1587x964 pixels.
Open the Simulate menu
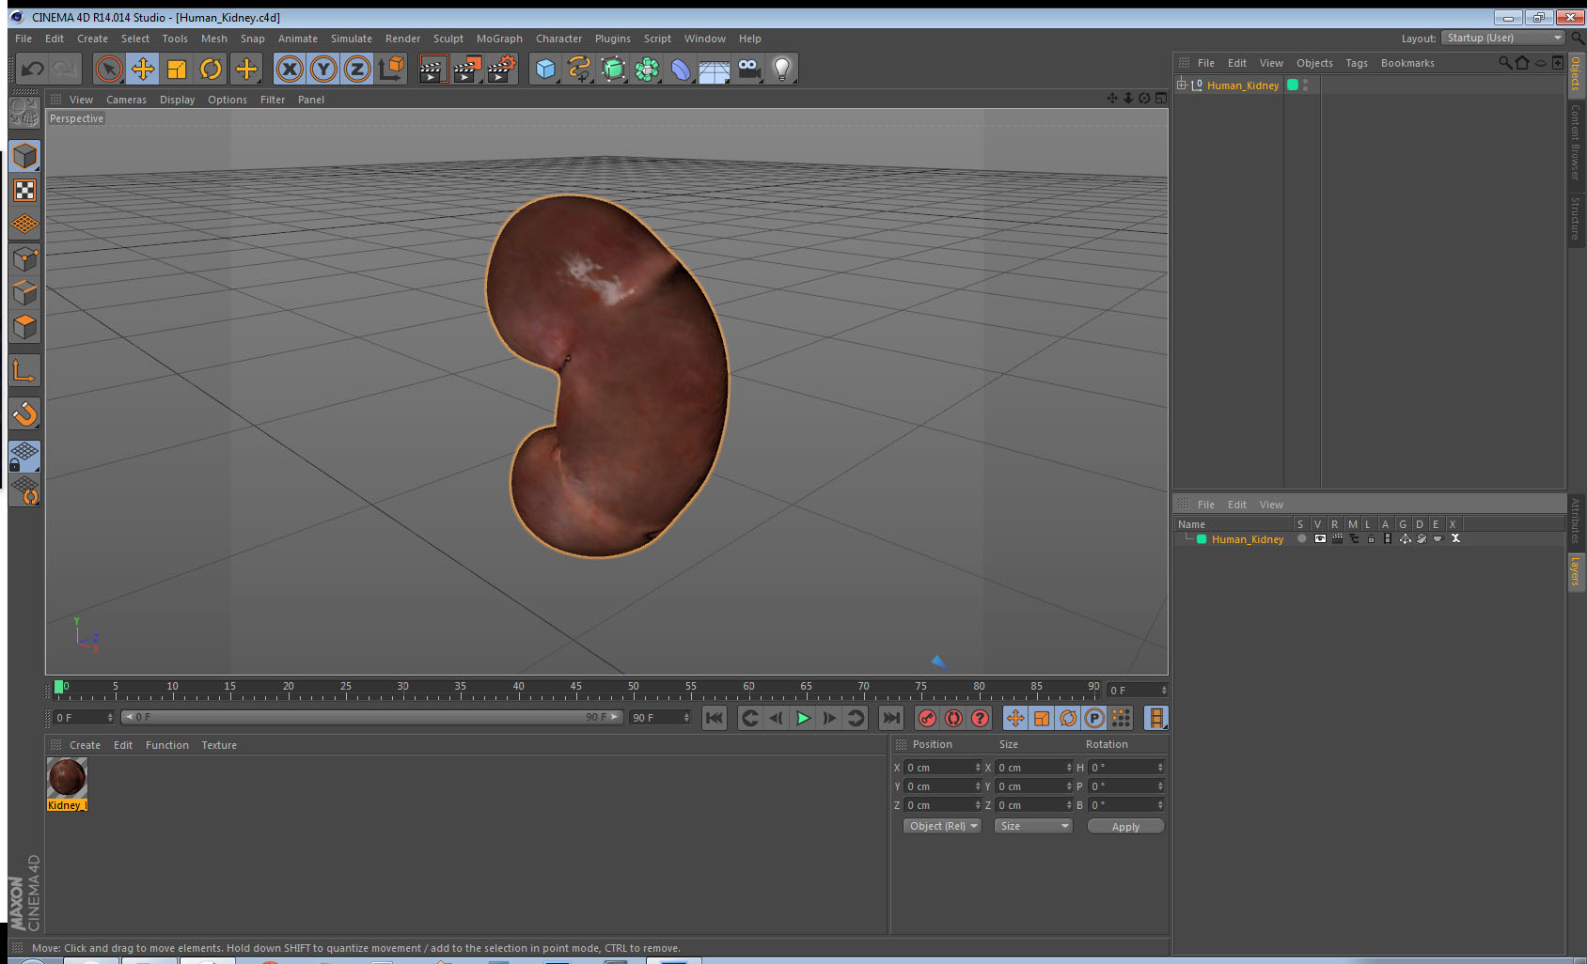coord(351,39)
